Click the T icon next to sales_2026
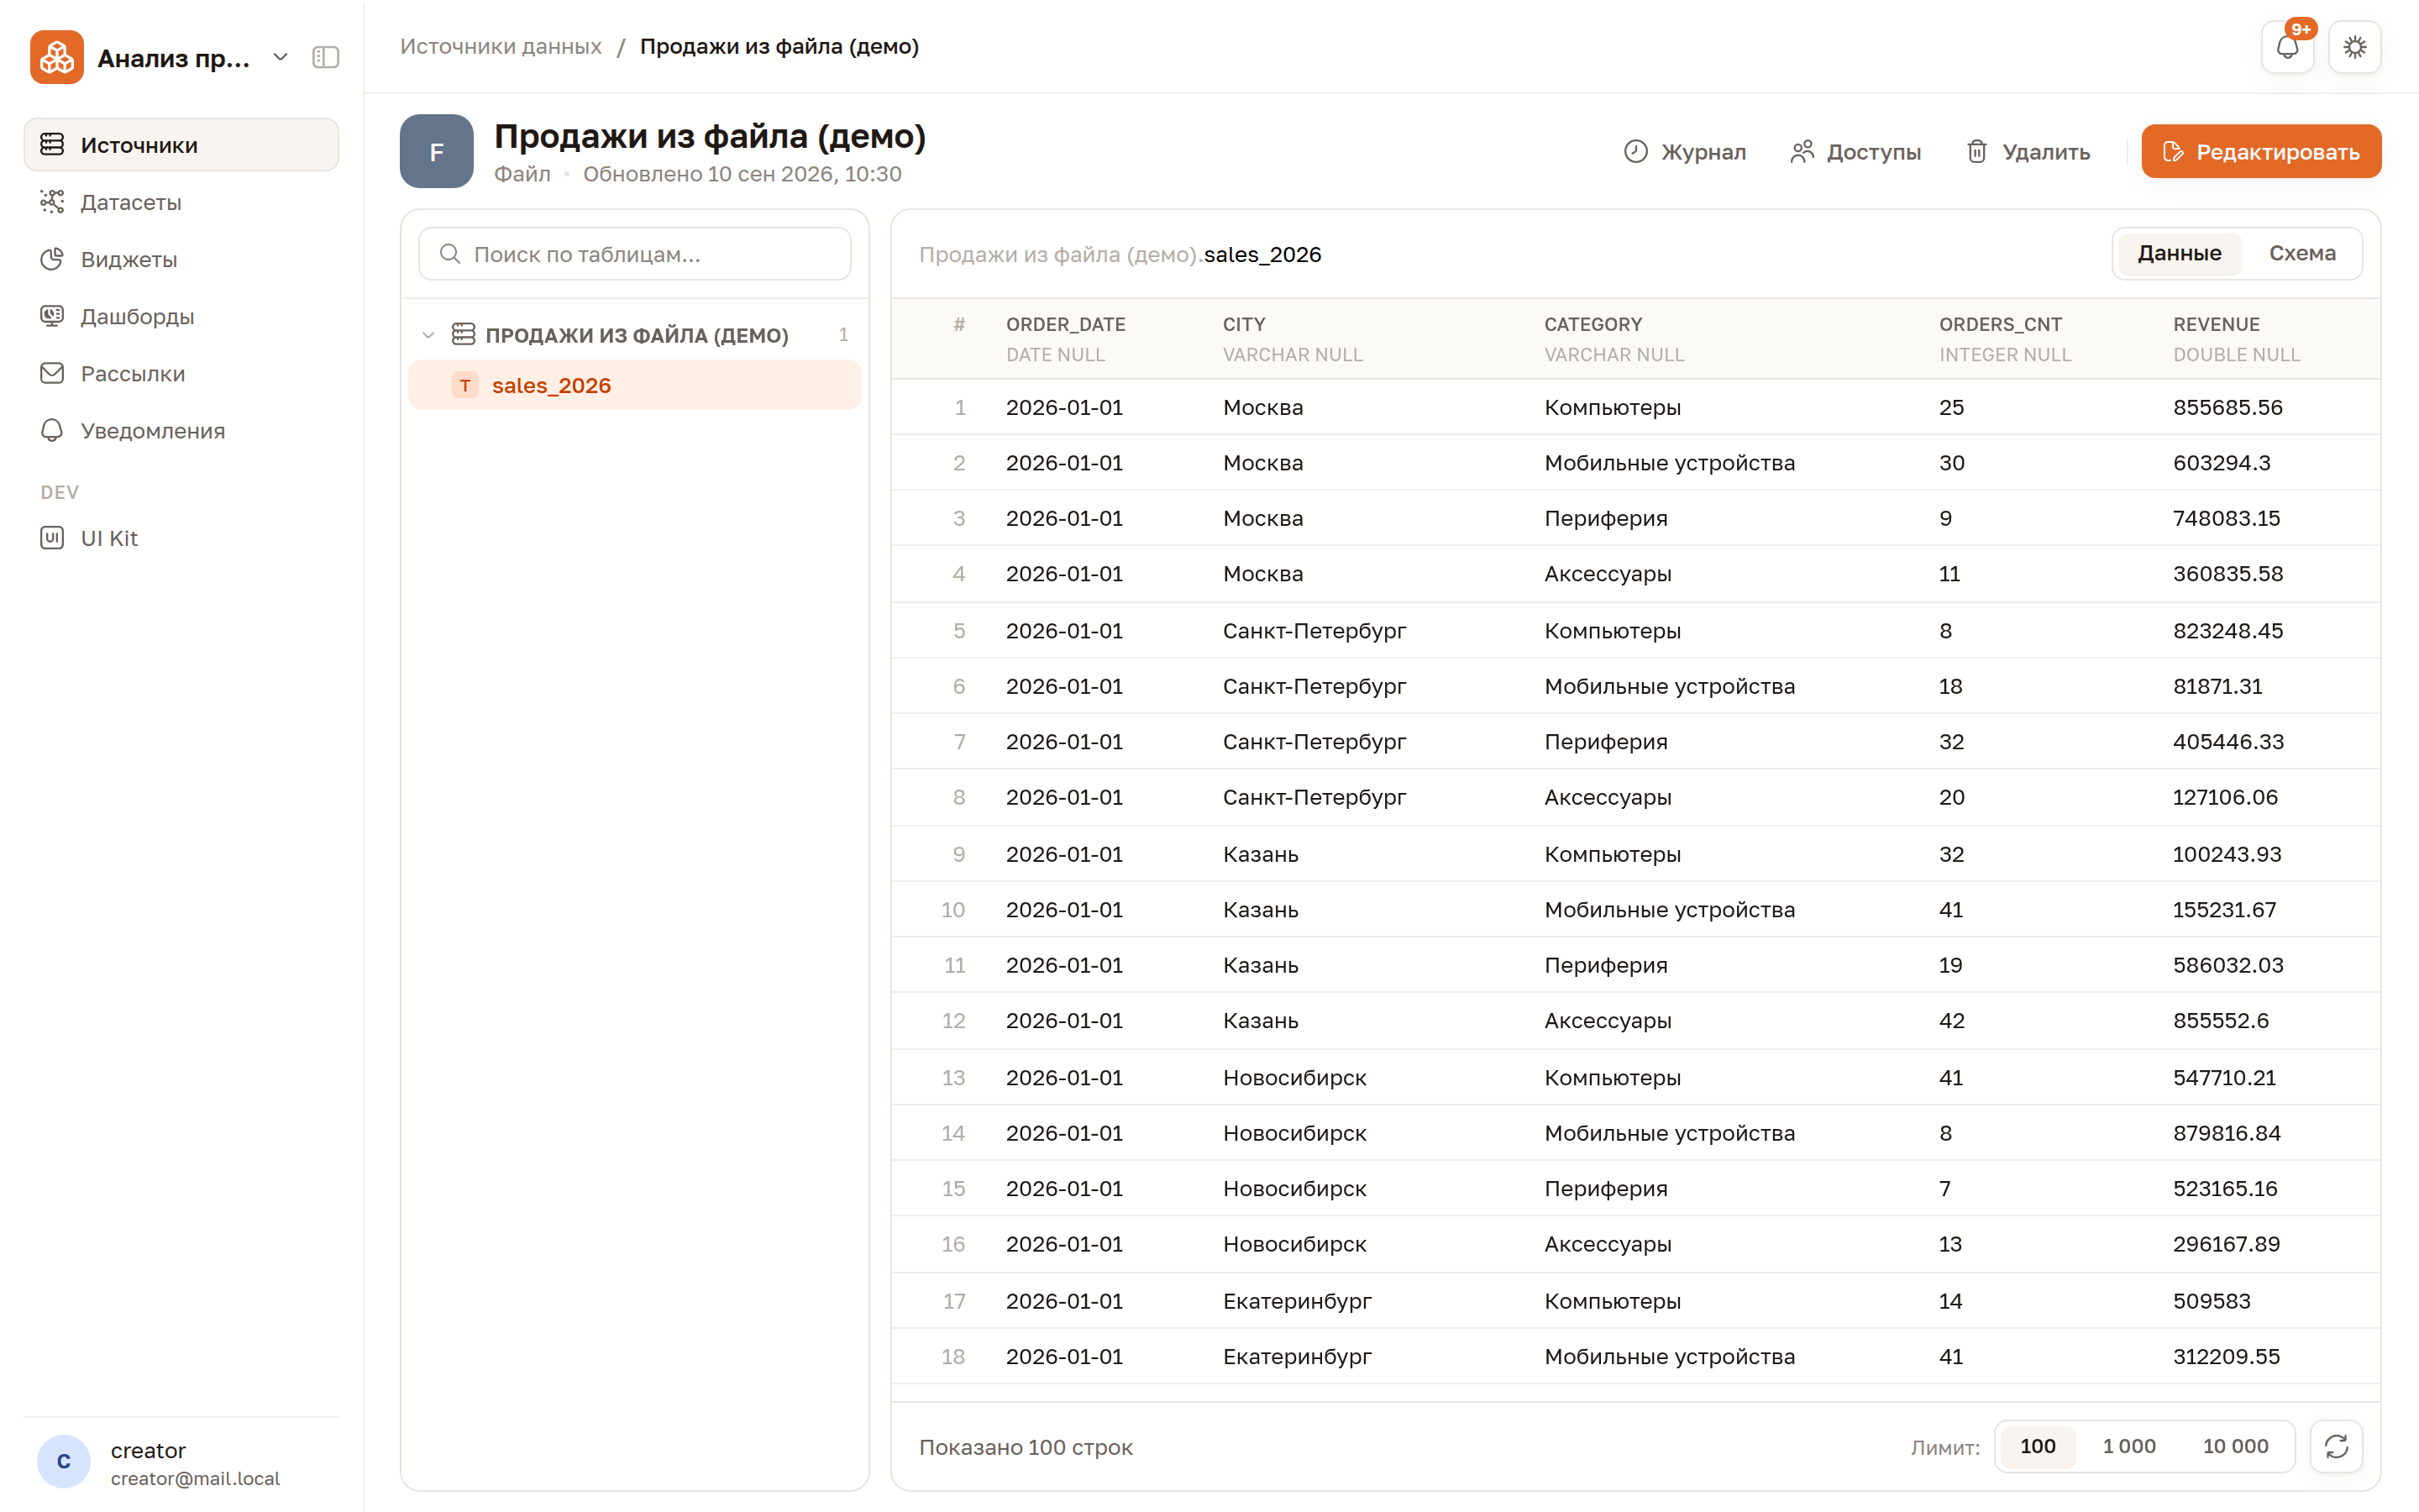Image resolution: width=2419 pixels, height=1512 pixels. pyautogui.click(x=464, y=385)
